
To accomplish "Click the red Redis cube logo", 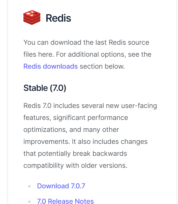I will tap(32, 17).
